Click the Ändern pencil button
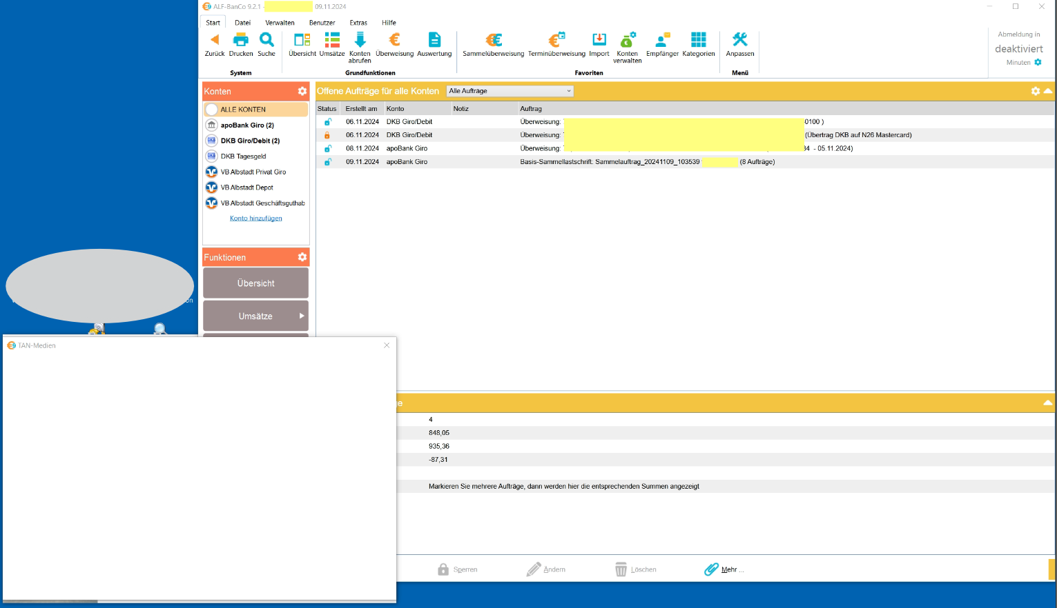This screenshot has width=1057, height=608. pyautogui.click(x=546, y=569)
